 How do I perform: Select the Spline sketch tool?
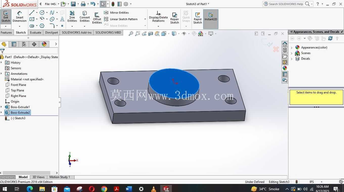click(x=52, y=13)
